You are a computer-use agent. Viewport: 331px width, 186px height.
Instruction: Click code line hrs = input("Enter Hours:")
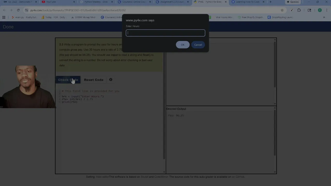(x=83, y=96)
